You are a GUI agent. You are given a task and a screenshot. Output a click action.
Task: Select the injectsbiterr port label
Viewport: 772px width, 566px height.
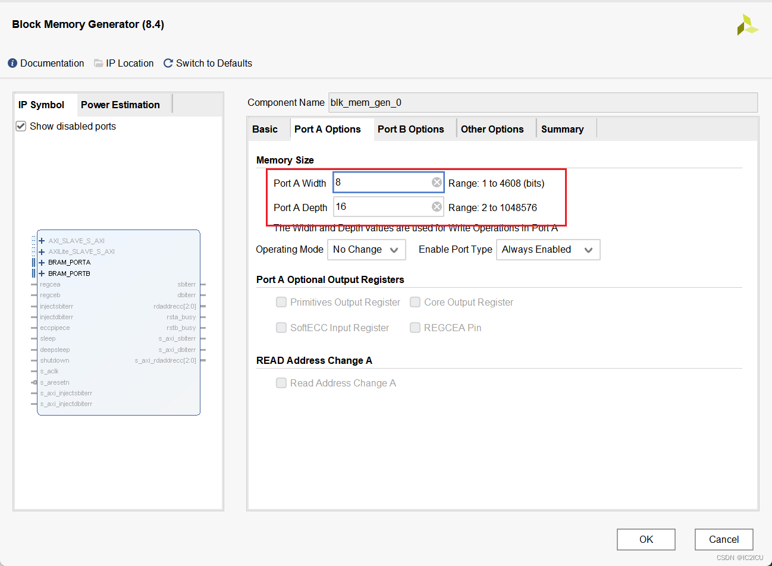point(57,306)
